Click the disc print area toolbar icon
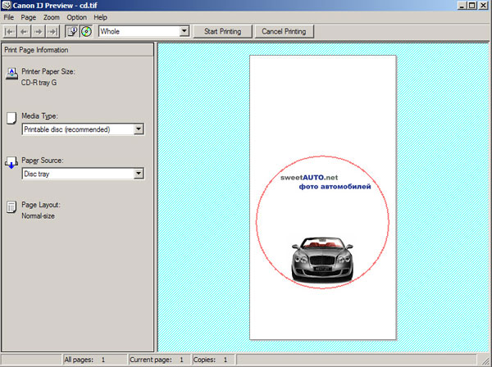This screenshot has height=367, width=492. pos(86,31)
